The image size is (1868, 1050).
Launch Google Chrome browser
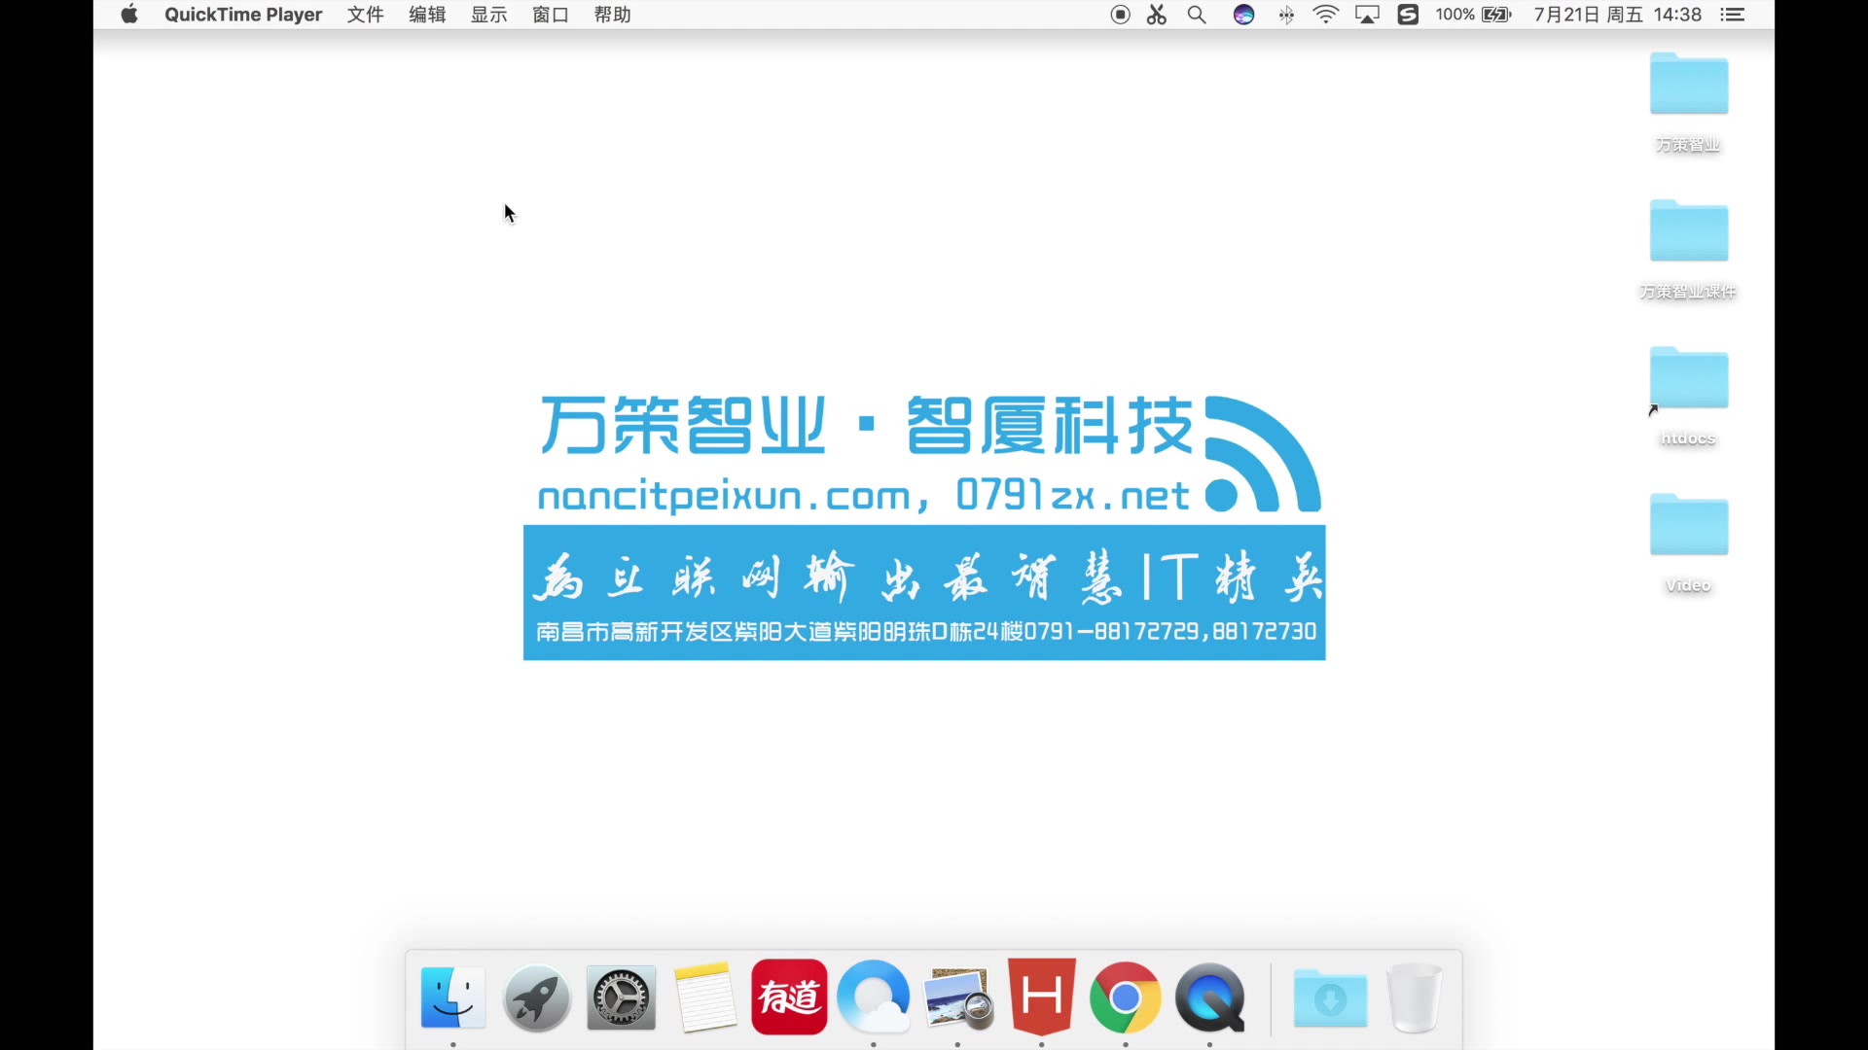pyautogui.click(x=1127, y=997)
